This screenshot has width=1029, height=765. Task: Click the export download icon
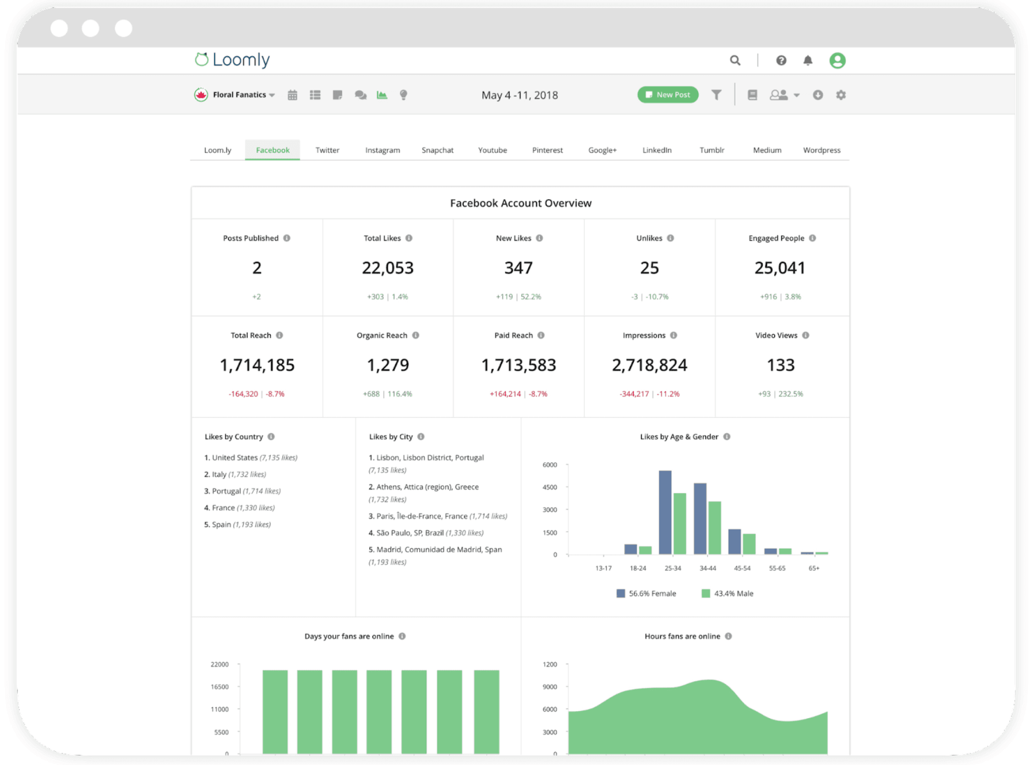(x=818, y=94)
